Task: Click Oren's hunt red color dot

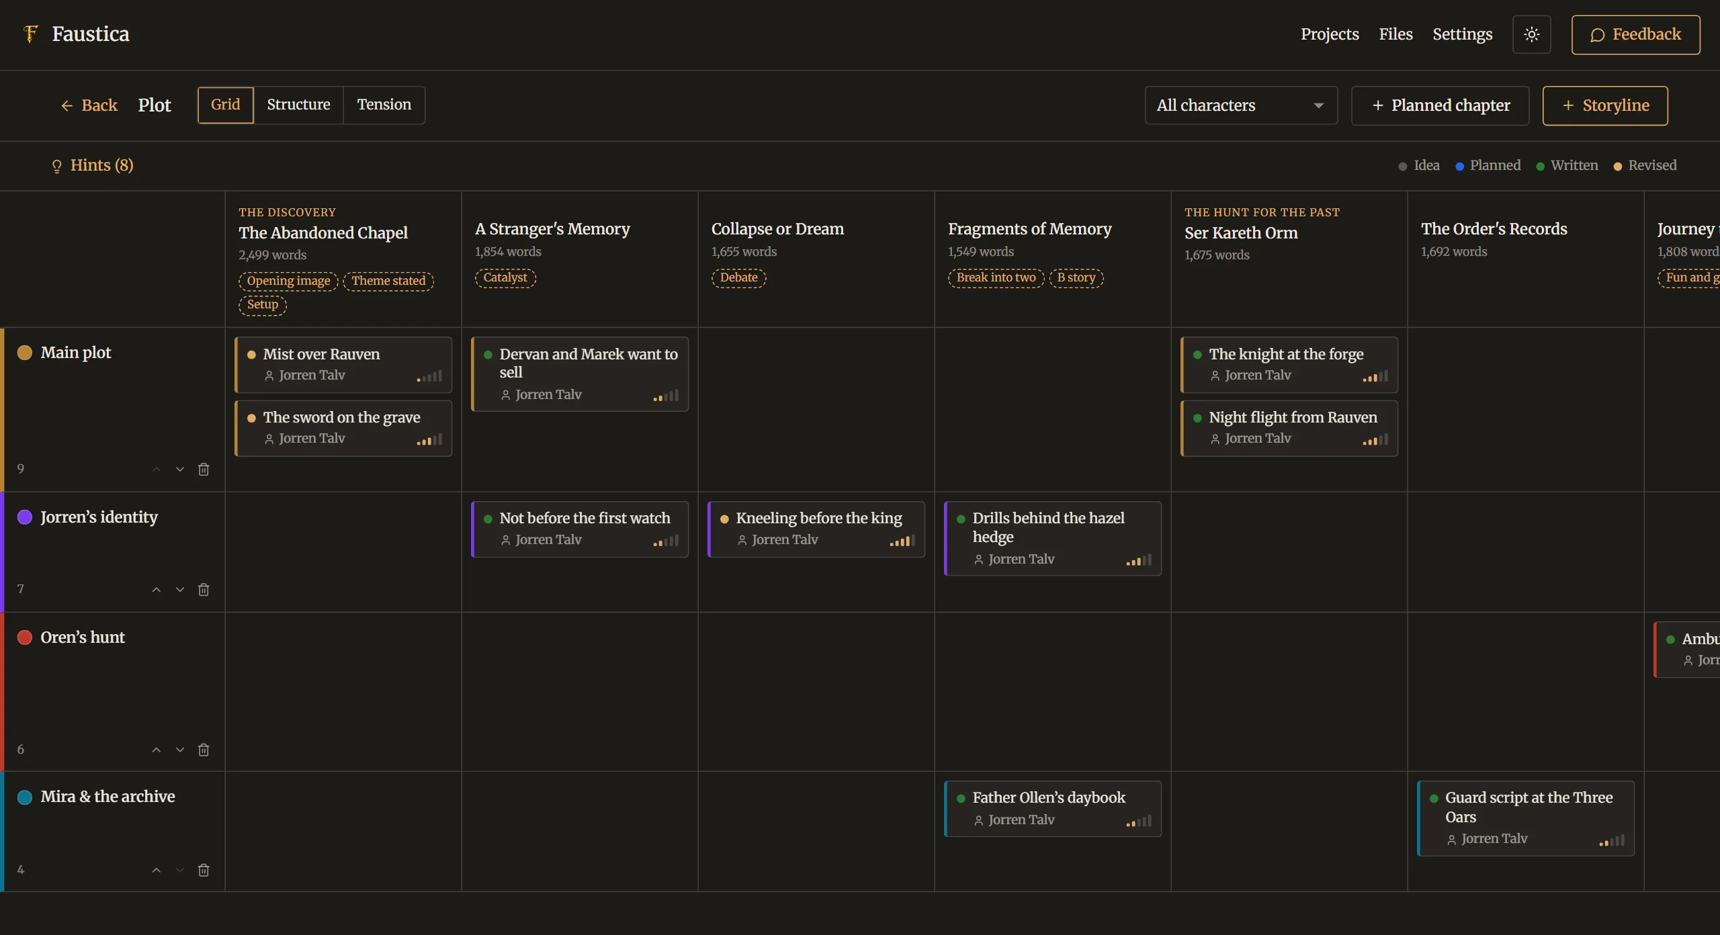Action: (x=25, y=637)
